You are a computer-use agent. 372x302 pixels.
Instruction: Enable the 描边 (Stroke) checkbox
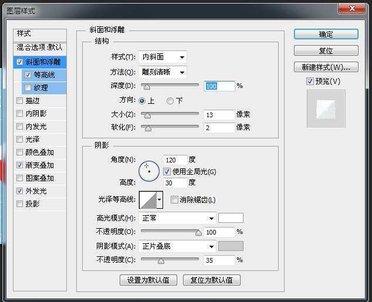pyautogui.click(x=21, y=101)
